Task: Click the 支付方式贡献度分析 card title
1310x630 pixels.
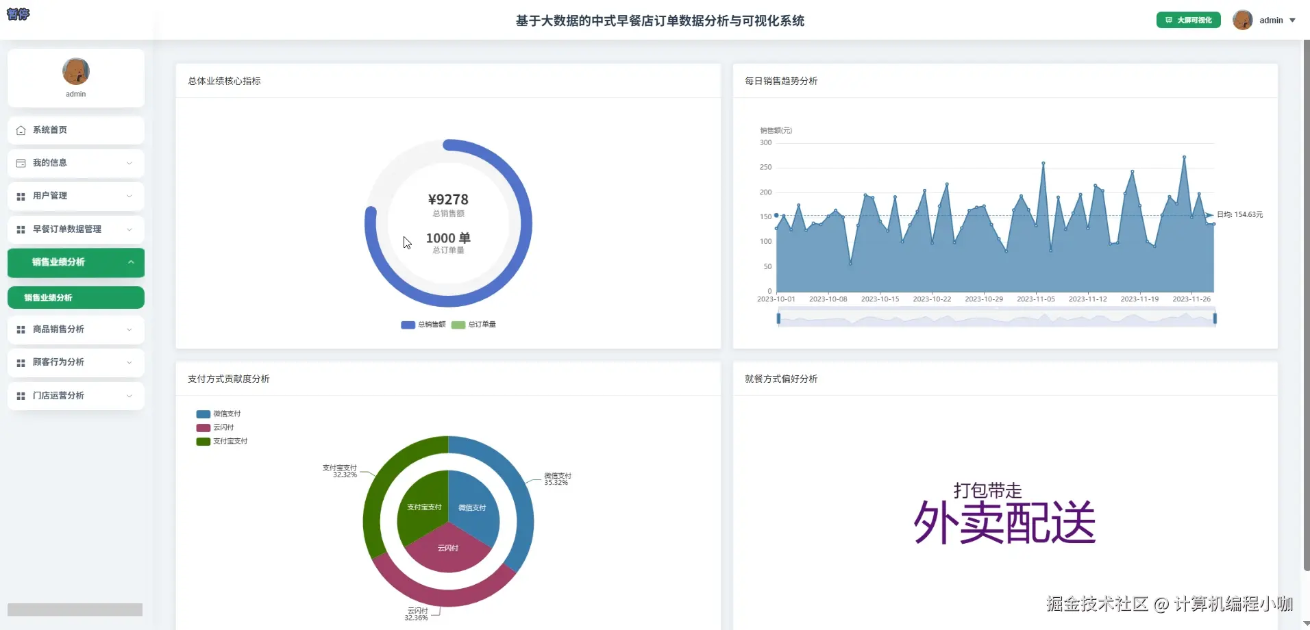Action: click(x=229, y=379)
